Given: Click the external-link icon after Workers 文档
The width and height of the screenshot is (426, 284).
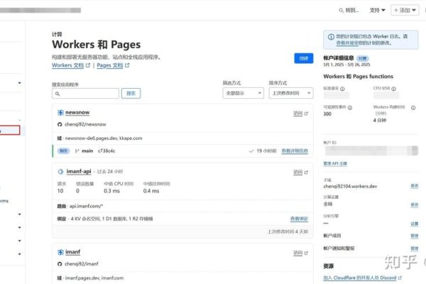Looking at the screenshot, I should coord(88,65).
